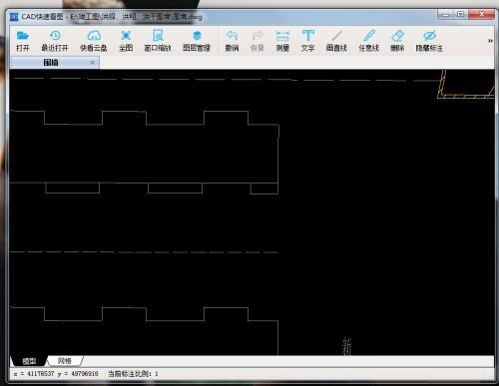Toggle 隐藏标注 to hide annotations
Screen dimensions: 499x386
pyautogui.click(x=429, y=41)
